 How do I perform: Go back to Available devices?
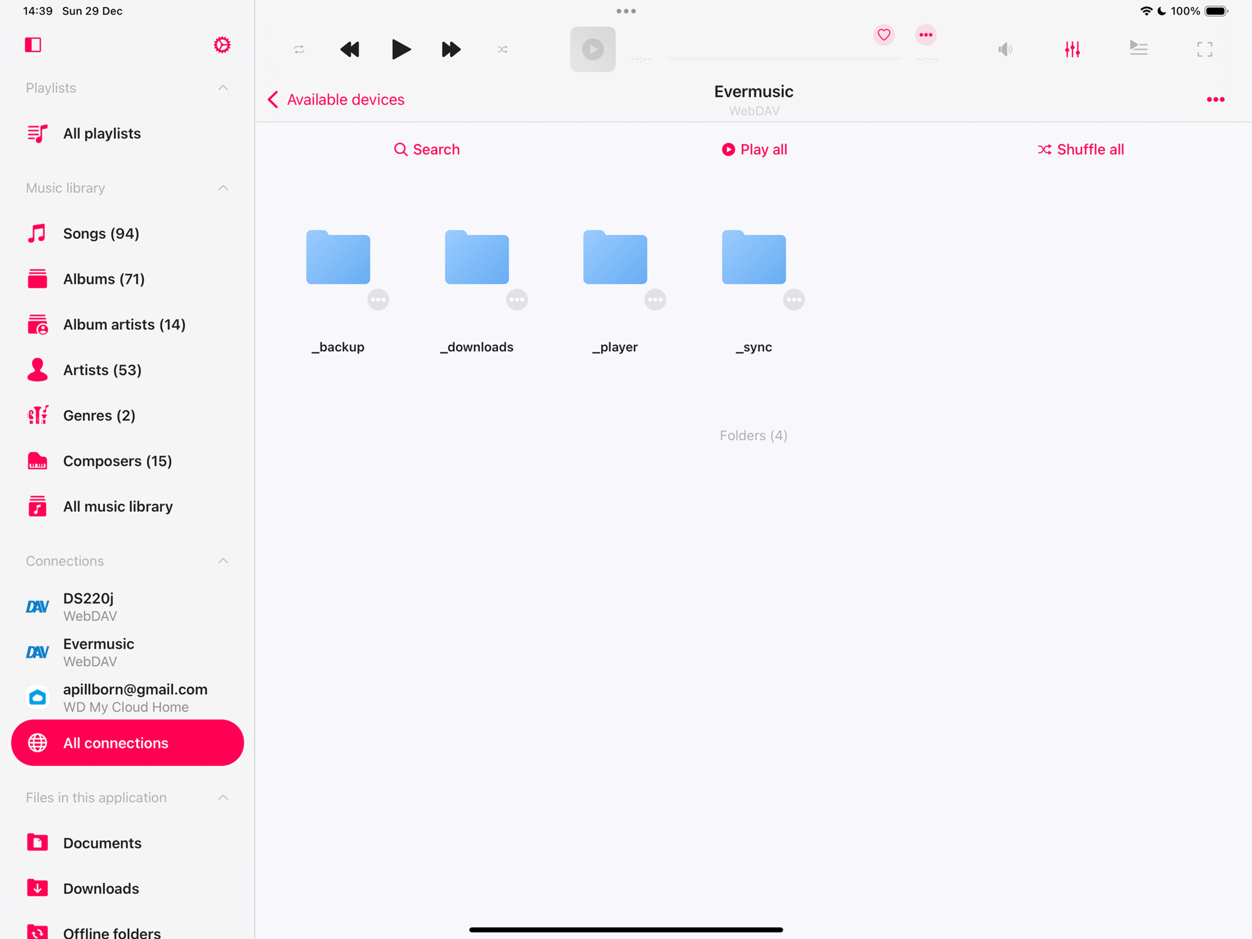pyautogui.click(x=336, y=100)
